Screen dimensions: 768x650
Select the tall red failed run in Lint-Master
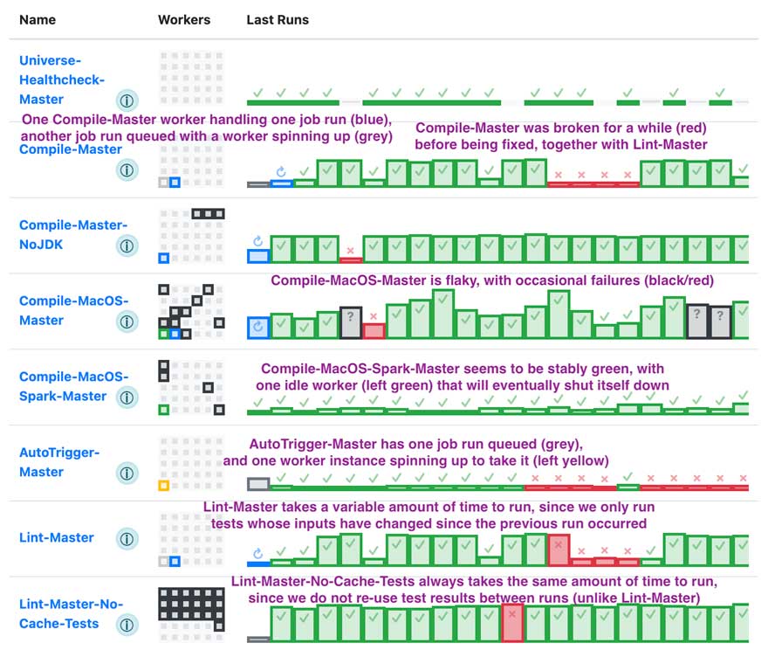coord(559,550)
